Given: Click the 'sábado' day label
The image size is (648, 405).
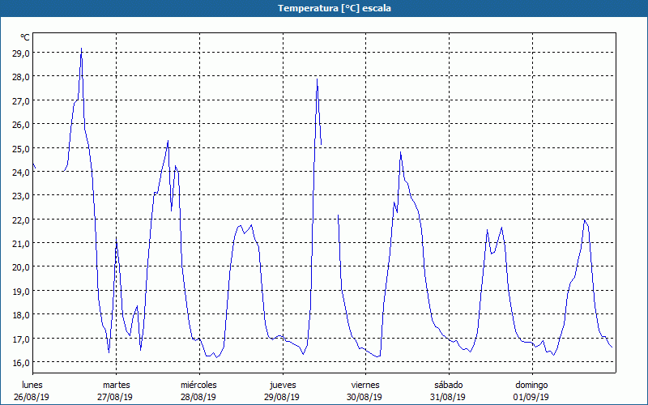Looking at the screenshot, I should coord(449,385).
